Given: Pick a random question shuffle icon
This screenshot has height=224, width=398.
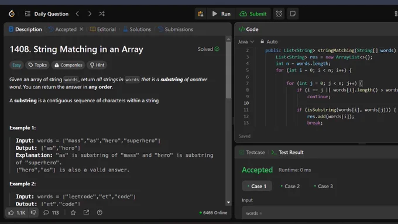Looking at the screenshot, I should pos(102,13).
